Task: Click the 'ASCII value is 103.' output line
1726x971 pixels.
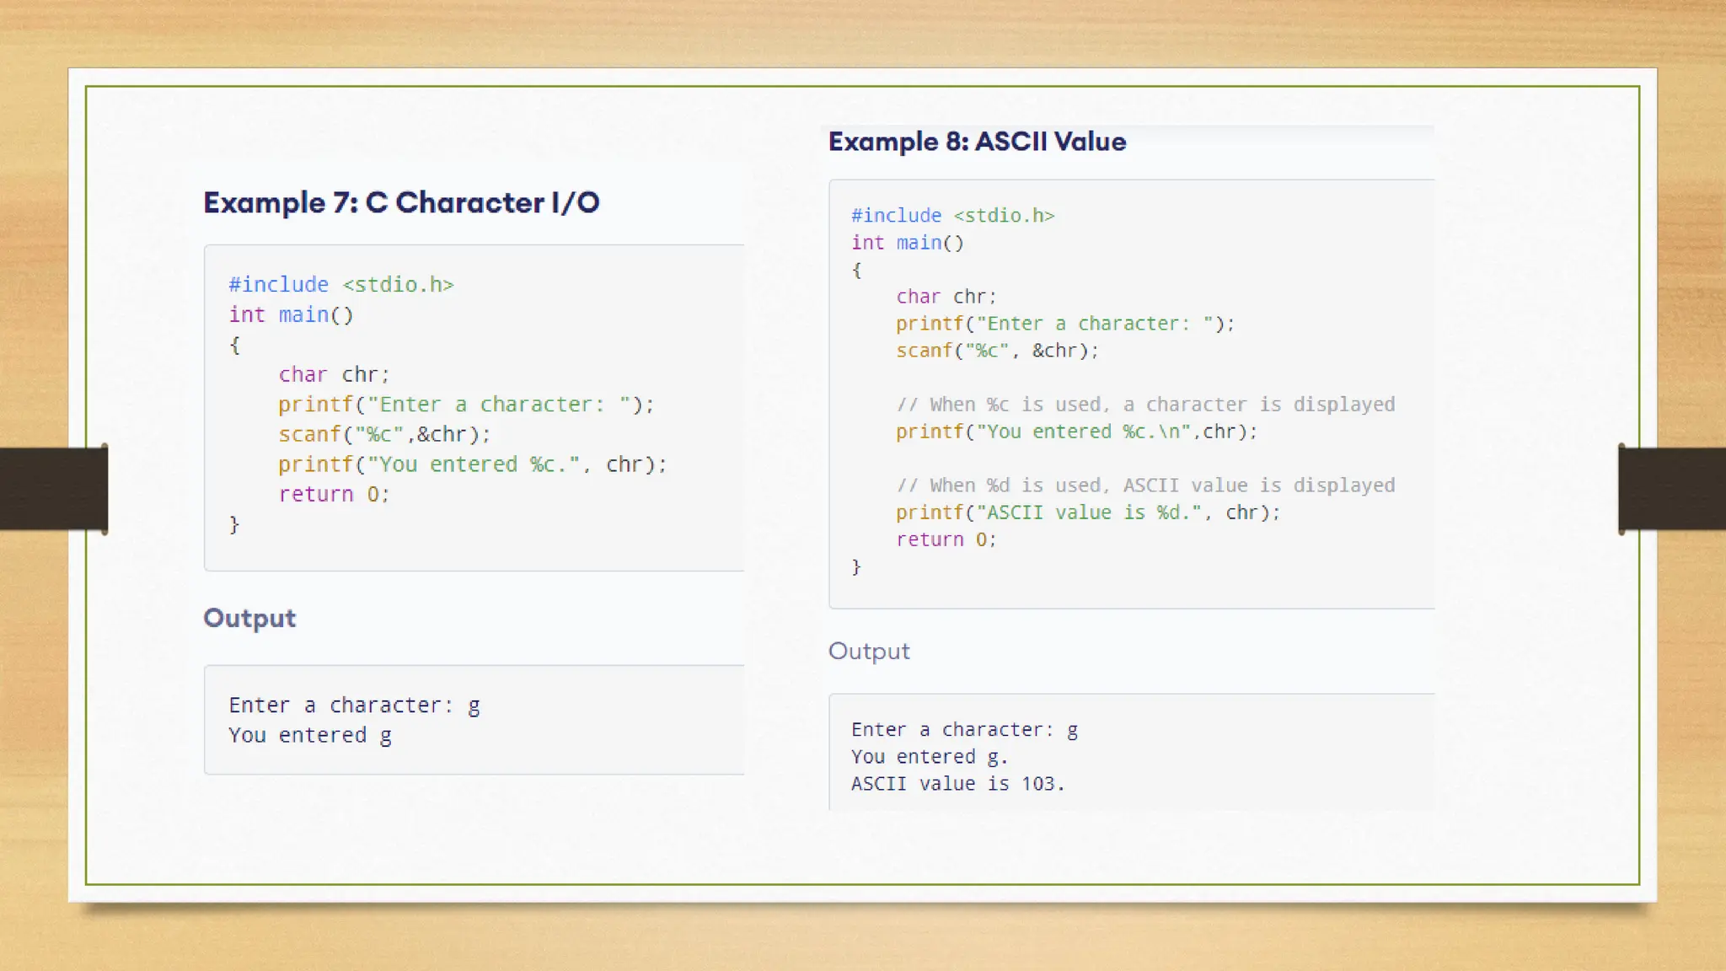Action: click(x=957, y=784)
